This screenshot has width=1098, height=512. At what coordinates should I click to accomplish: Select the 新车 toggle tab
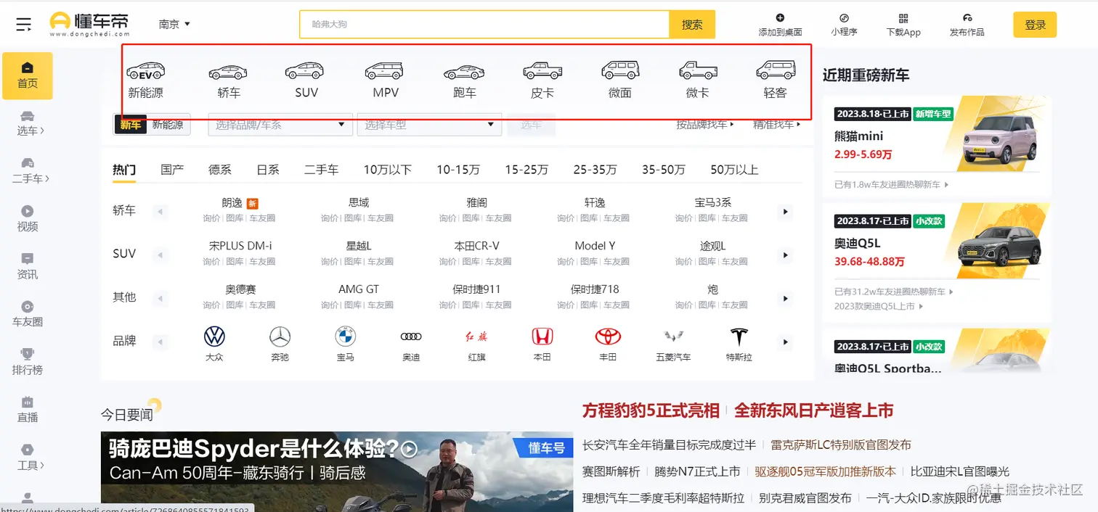coord(131,125)
